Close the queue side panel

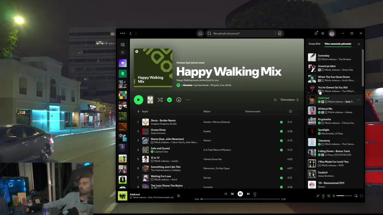click(x=359, y=44)
